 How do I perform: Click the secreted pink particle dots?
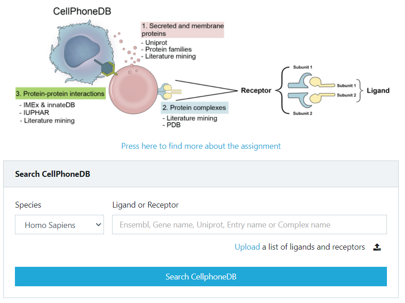pos(129,50)
